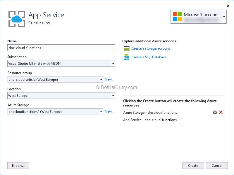Open the Microsoft account dropdown arrow

pos(224,17)
